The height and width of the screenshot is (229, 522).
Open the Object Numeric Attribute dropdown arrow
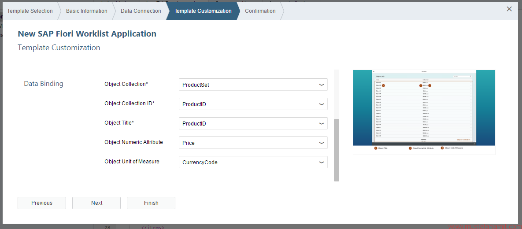tap(322, 143)
